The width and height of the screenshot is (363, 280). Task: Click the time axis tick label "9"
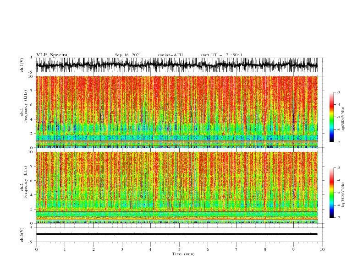tap(293, 249)
